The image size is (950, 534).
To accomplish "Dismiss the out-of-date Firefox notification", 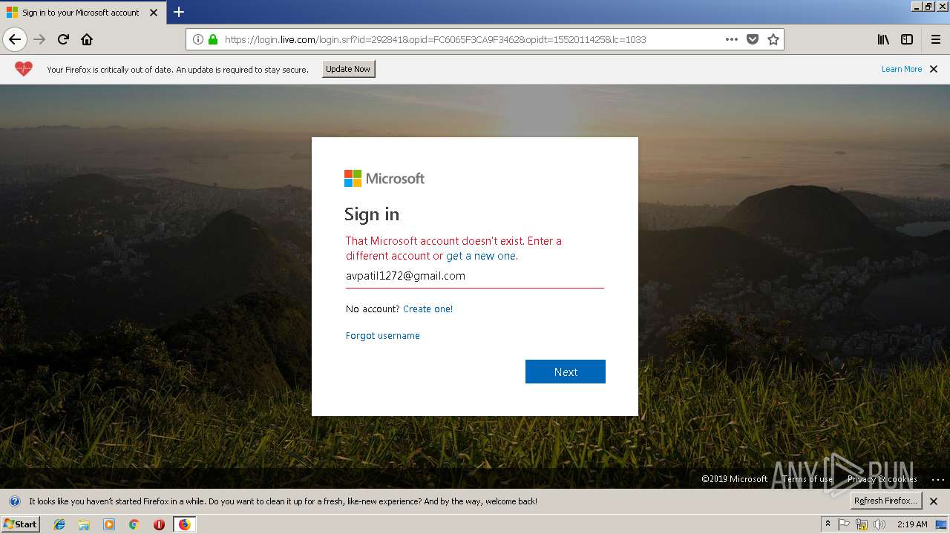I will [x=934, y=69].
